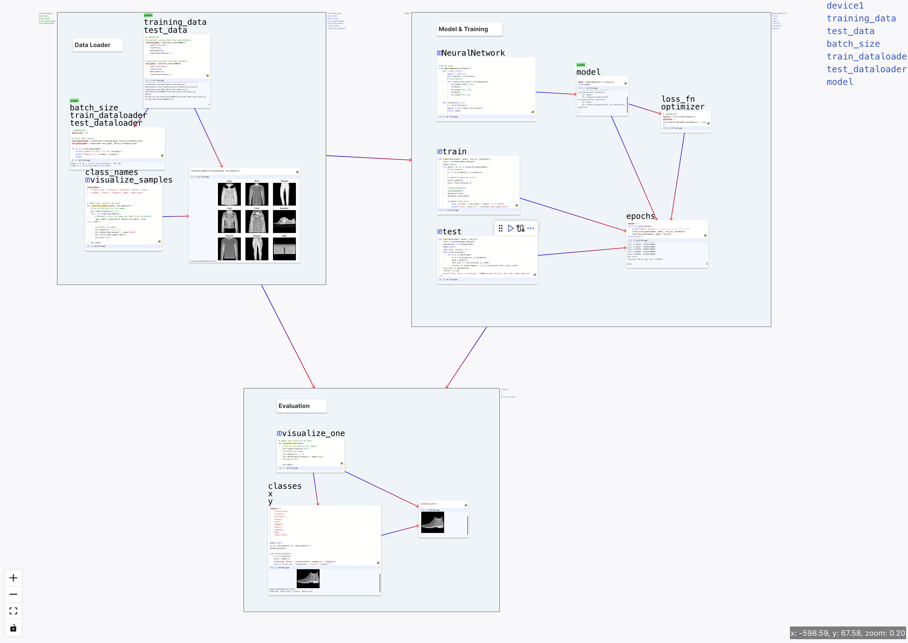Screen dimensions: 908x643
Task: Select the Model & Training scope title
Action: (x=463, y=29)
